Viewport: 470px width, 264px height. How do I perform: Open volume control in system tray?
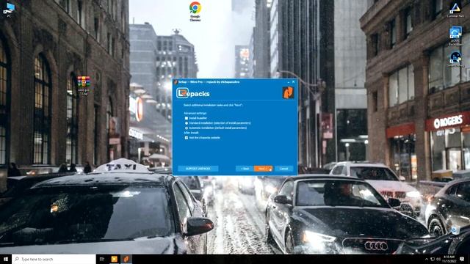point(438,259)
